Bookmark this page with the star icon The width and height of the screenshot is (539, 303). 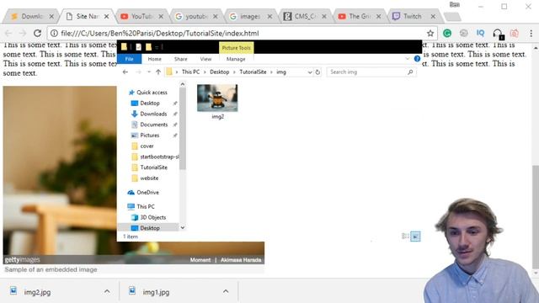coord(430,34)
